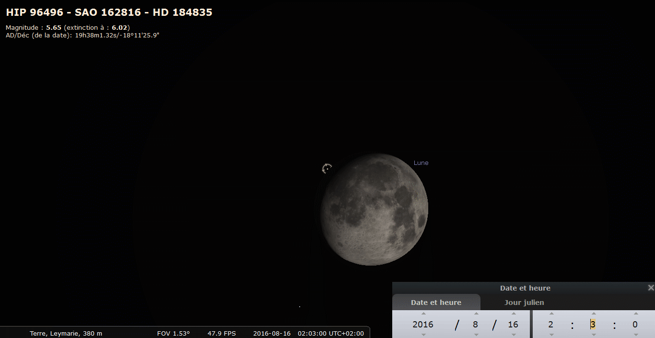Click the month field showing 8
The width and height of the screenshot is (655, 338).
pyautogui.click(x=475, y=325)
